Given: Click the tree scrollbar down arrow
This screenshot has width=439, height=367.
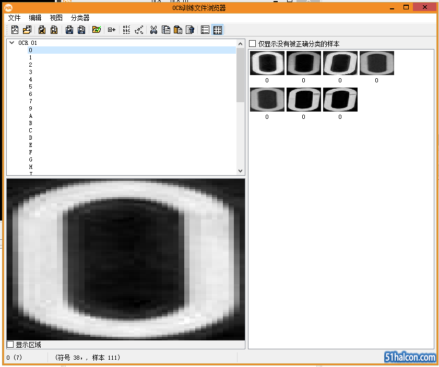Looking at the screenshot, I should pos(240,171).
